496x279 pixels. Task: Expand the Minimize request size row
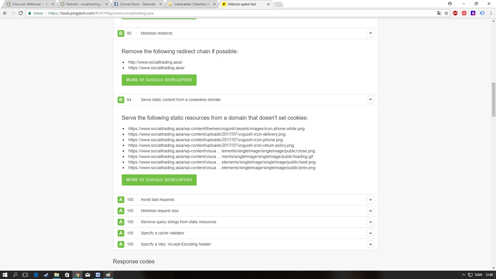click(x=370, y=211)
